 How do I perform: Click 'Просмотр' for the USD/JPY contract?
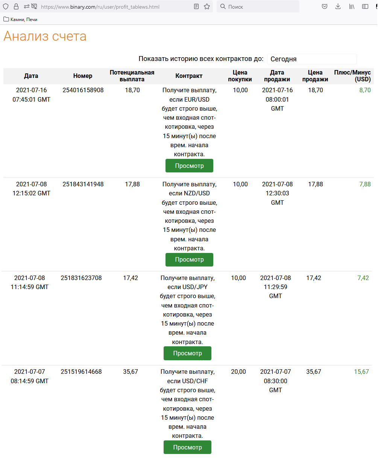click(x=187, y=353)
